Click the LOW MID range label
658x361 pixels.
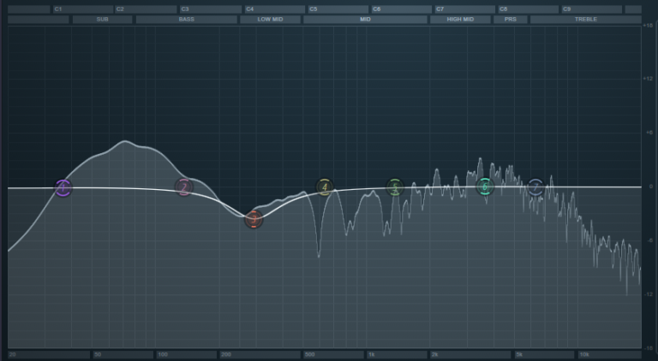(269, 19)
